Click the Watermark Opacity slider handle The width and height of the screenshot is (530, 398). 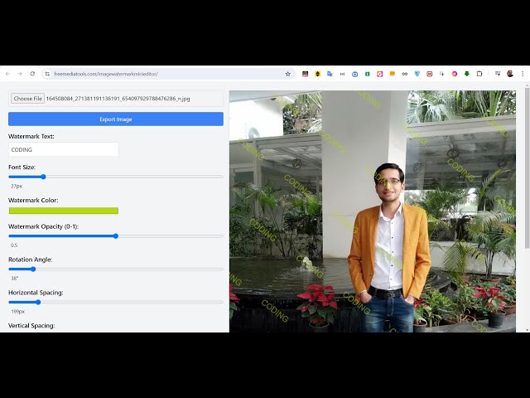116,236
